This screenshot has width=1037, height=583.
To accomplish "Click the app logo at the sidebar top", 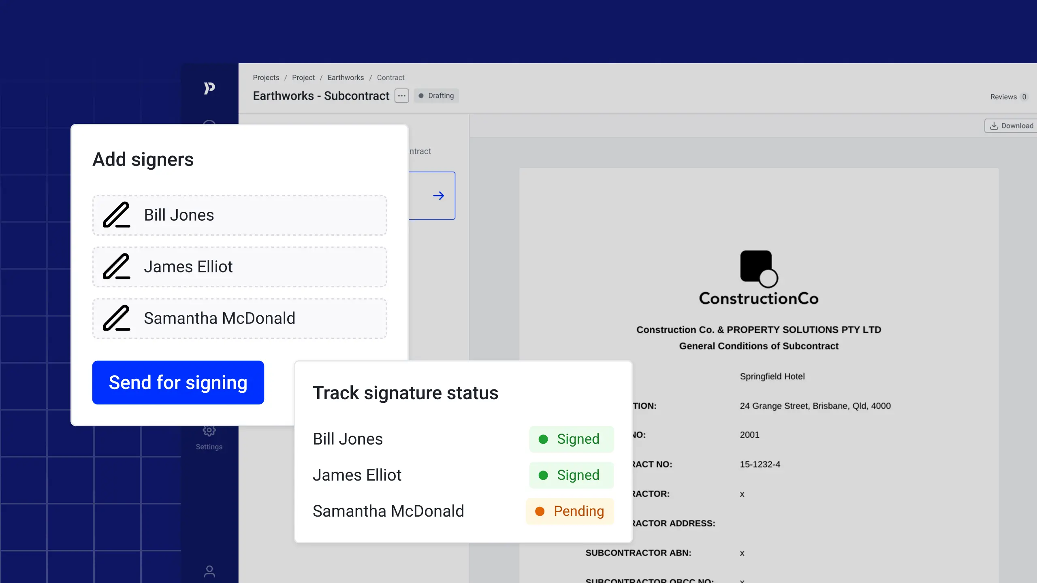I will coord(209,88).
